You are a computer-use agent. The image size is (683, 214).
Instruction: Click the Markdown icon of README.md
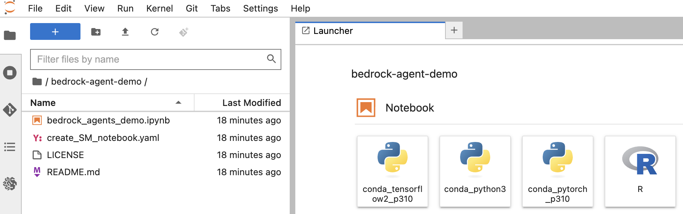(x=37, y=172)
